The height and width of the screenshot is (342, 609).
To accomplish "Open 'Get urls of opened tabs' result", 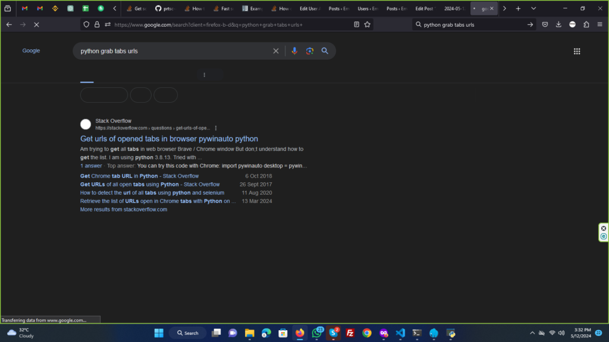I will 169,139.
